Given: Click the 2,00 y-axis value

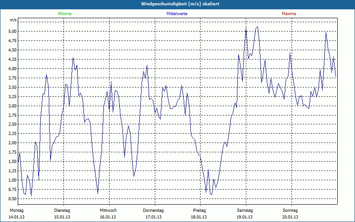Looking at the screenshot, I should point(13,143).
